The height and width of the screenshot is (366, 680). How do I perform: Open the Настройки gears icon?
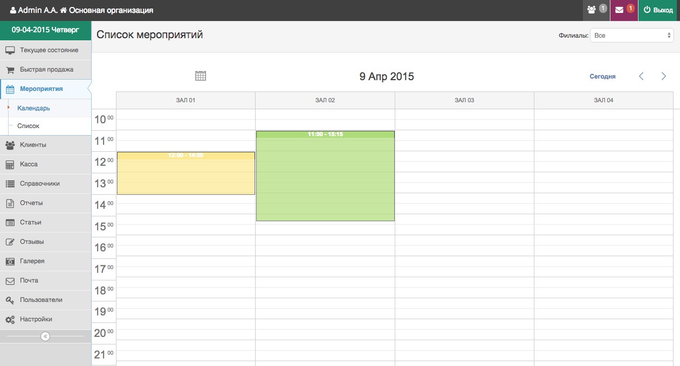(10, 319)
